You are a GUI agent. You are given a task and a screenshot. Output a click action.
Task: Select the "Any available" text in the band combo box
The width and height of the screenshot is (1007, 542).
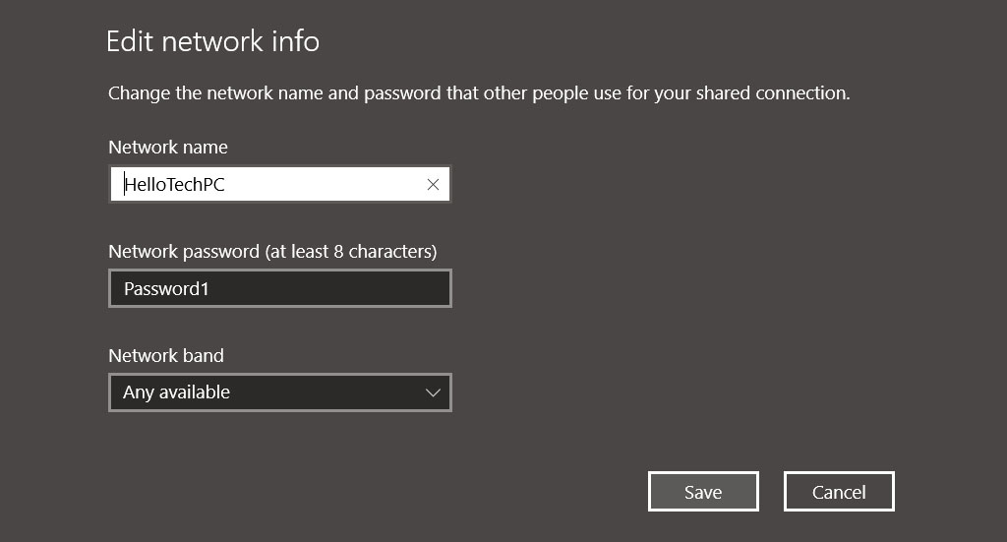176,392
